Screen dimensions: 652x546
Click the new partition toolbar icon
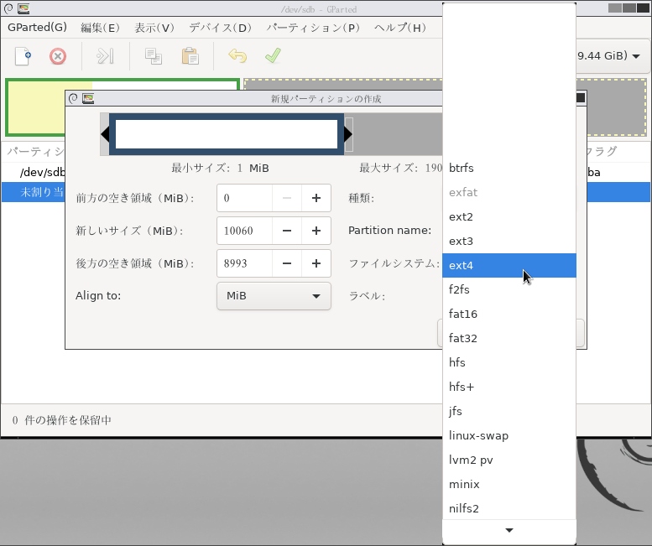click(23, 56)
